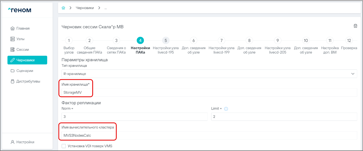The width and height of the screenshot is (363, 151).
Task: Click the ellipsis breadcrumb item
Action: [x=105, y=8]
